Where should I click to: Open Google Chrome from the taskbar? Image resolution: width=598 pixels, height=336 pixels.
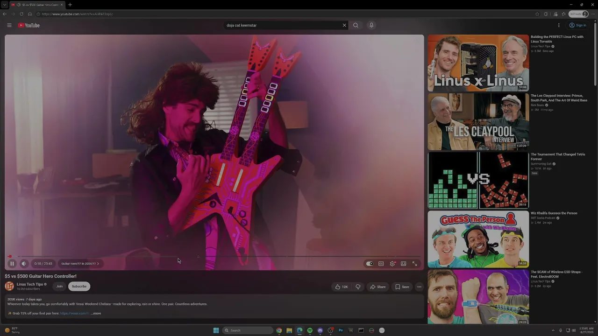(x=279, y=330)
